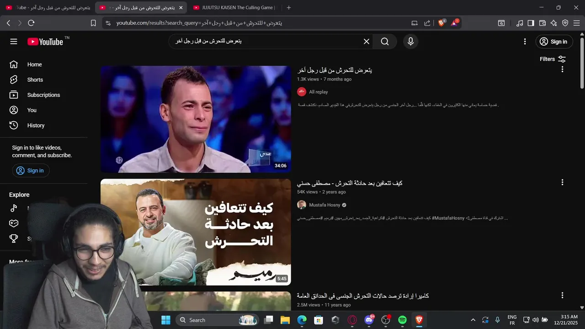Click the All replay channel avatar
The image size is (585, 329).
302,92
